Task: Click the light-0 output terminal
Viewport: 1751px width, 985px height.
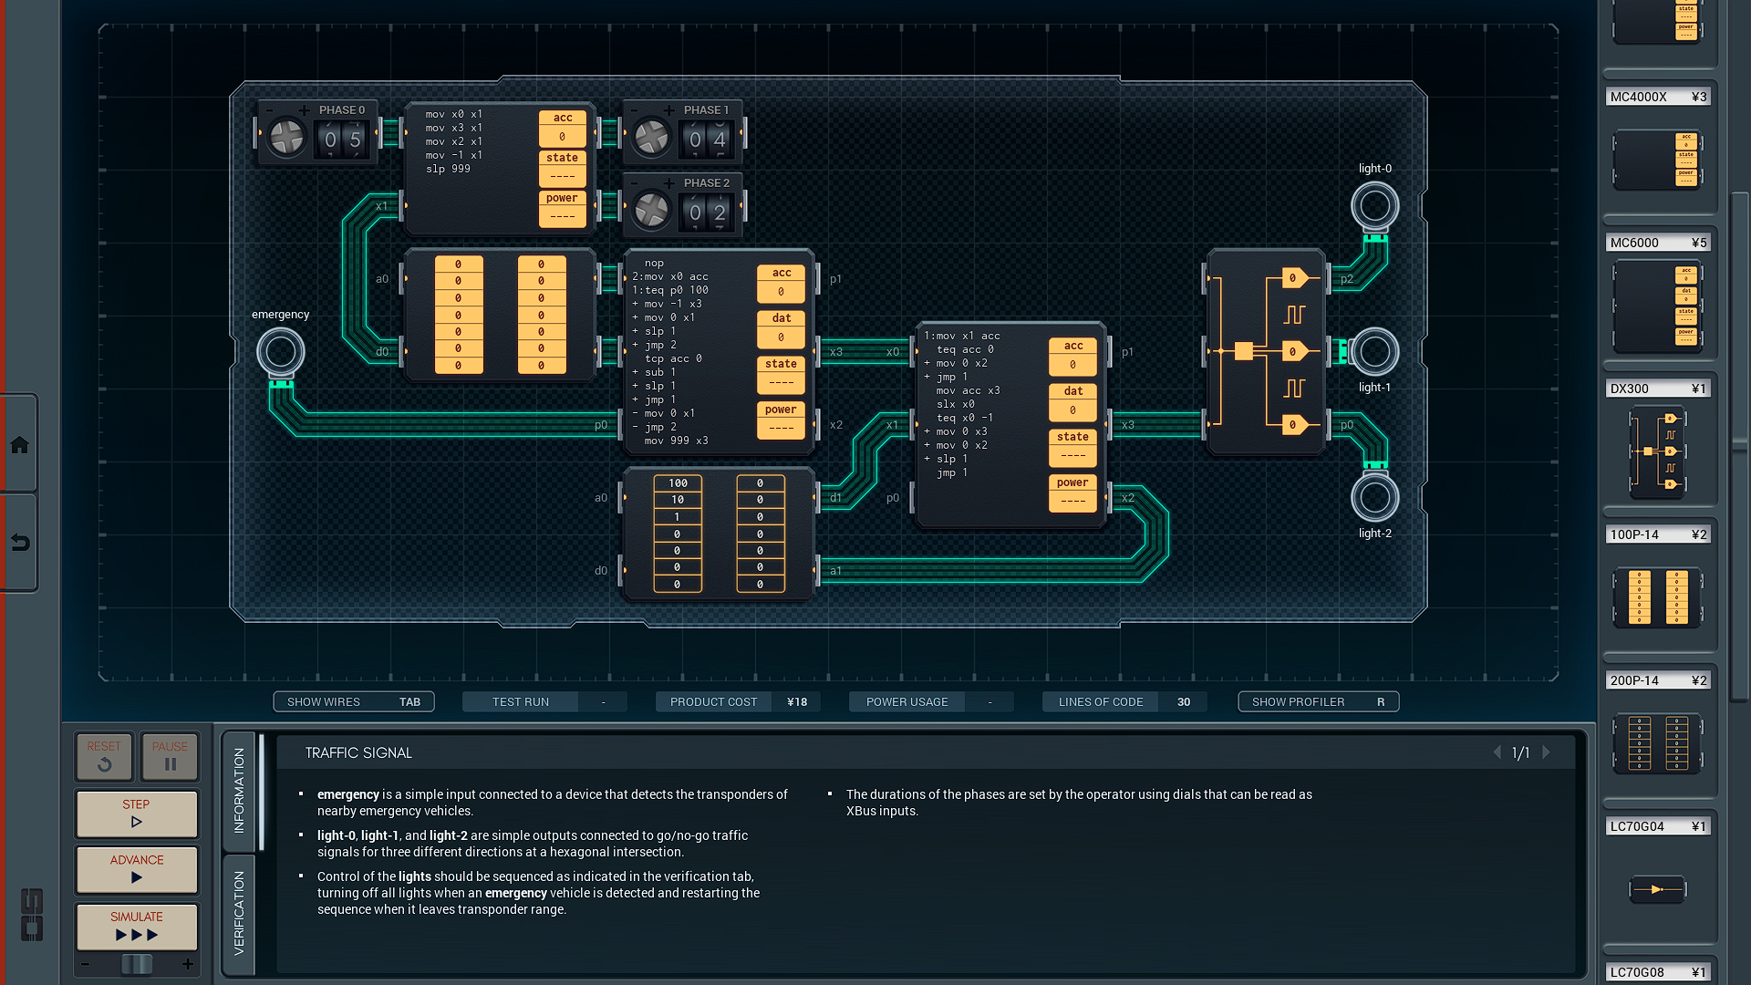Action: pos(1374,206)
